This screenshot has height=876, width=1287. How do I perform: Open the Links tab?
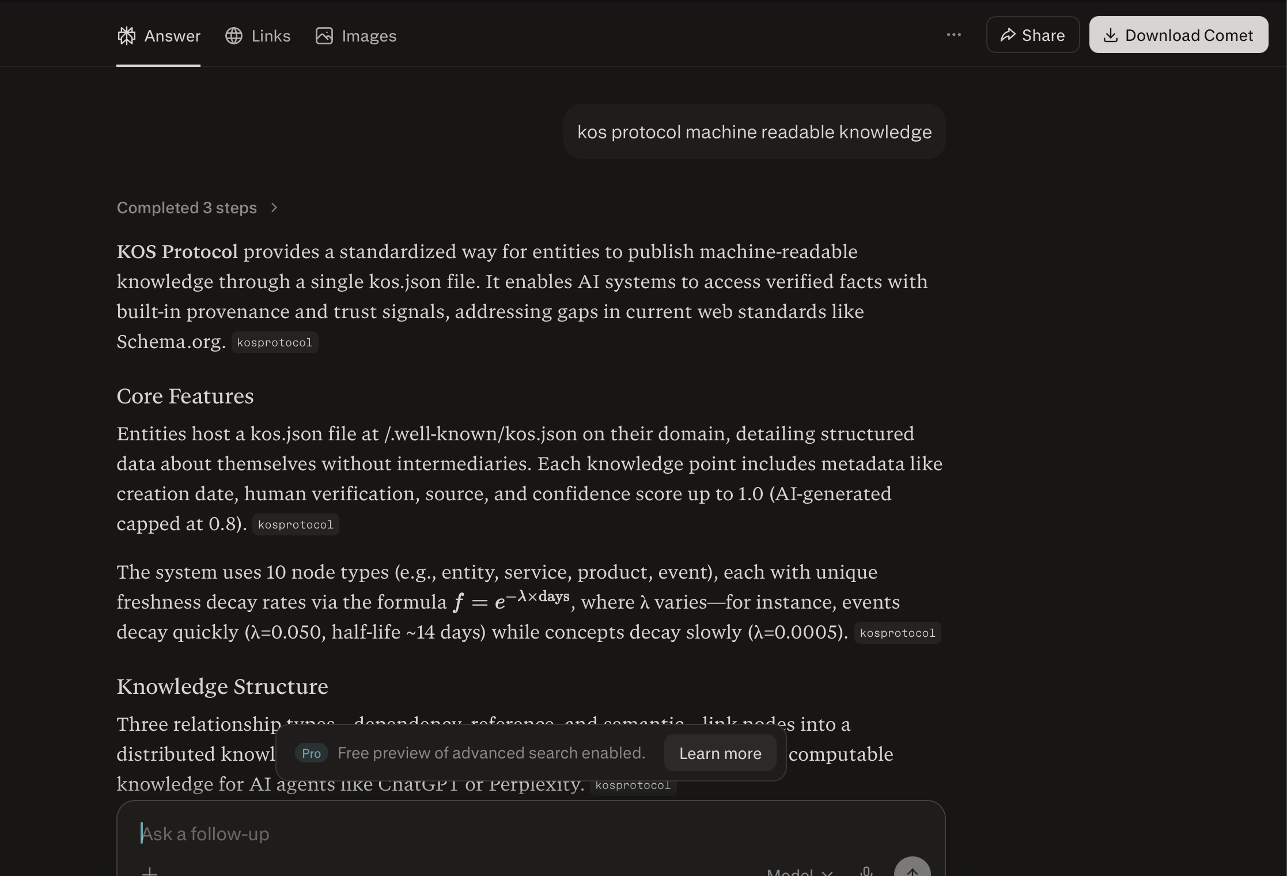(258, 36)
